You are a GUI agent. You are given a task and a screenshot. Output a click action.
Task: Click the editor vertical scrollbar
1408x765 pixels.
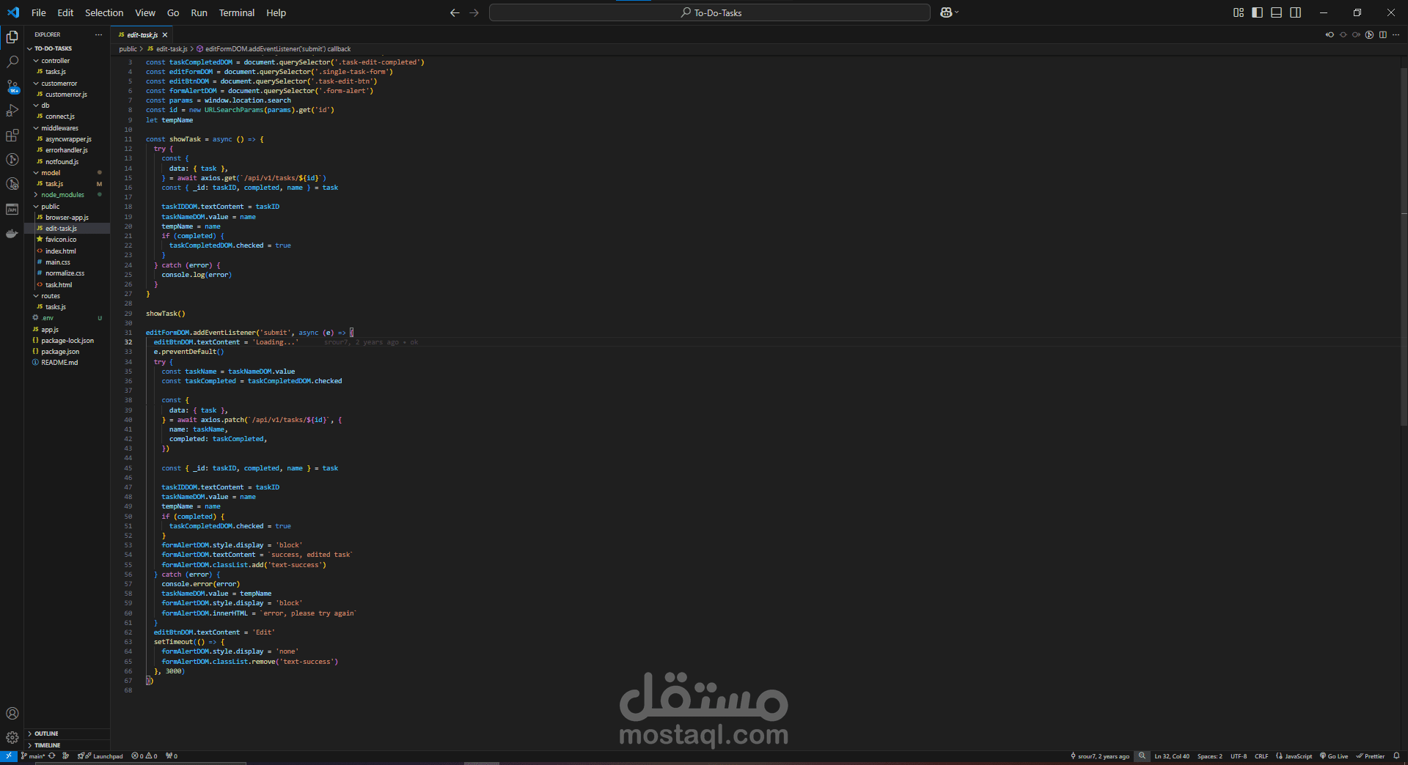pos(1404,245)
